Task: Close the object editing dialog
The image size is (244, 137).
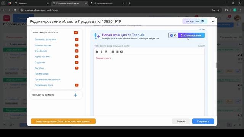Action: pos(213,21)
